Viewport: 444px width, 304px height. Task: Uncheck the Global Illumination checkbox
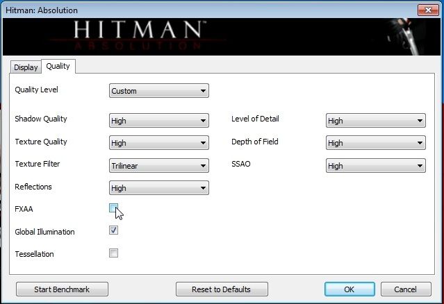[113, 230]
